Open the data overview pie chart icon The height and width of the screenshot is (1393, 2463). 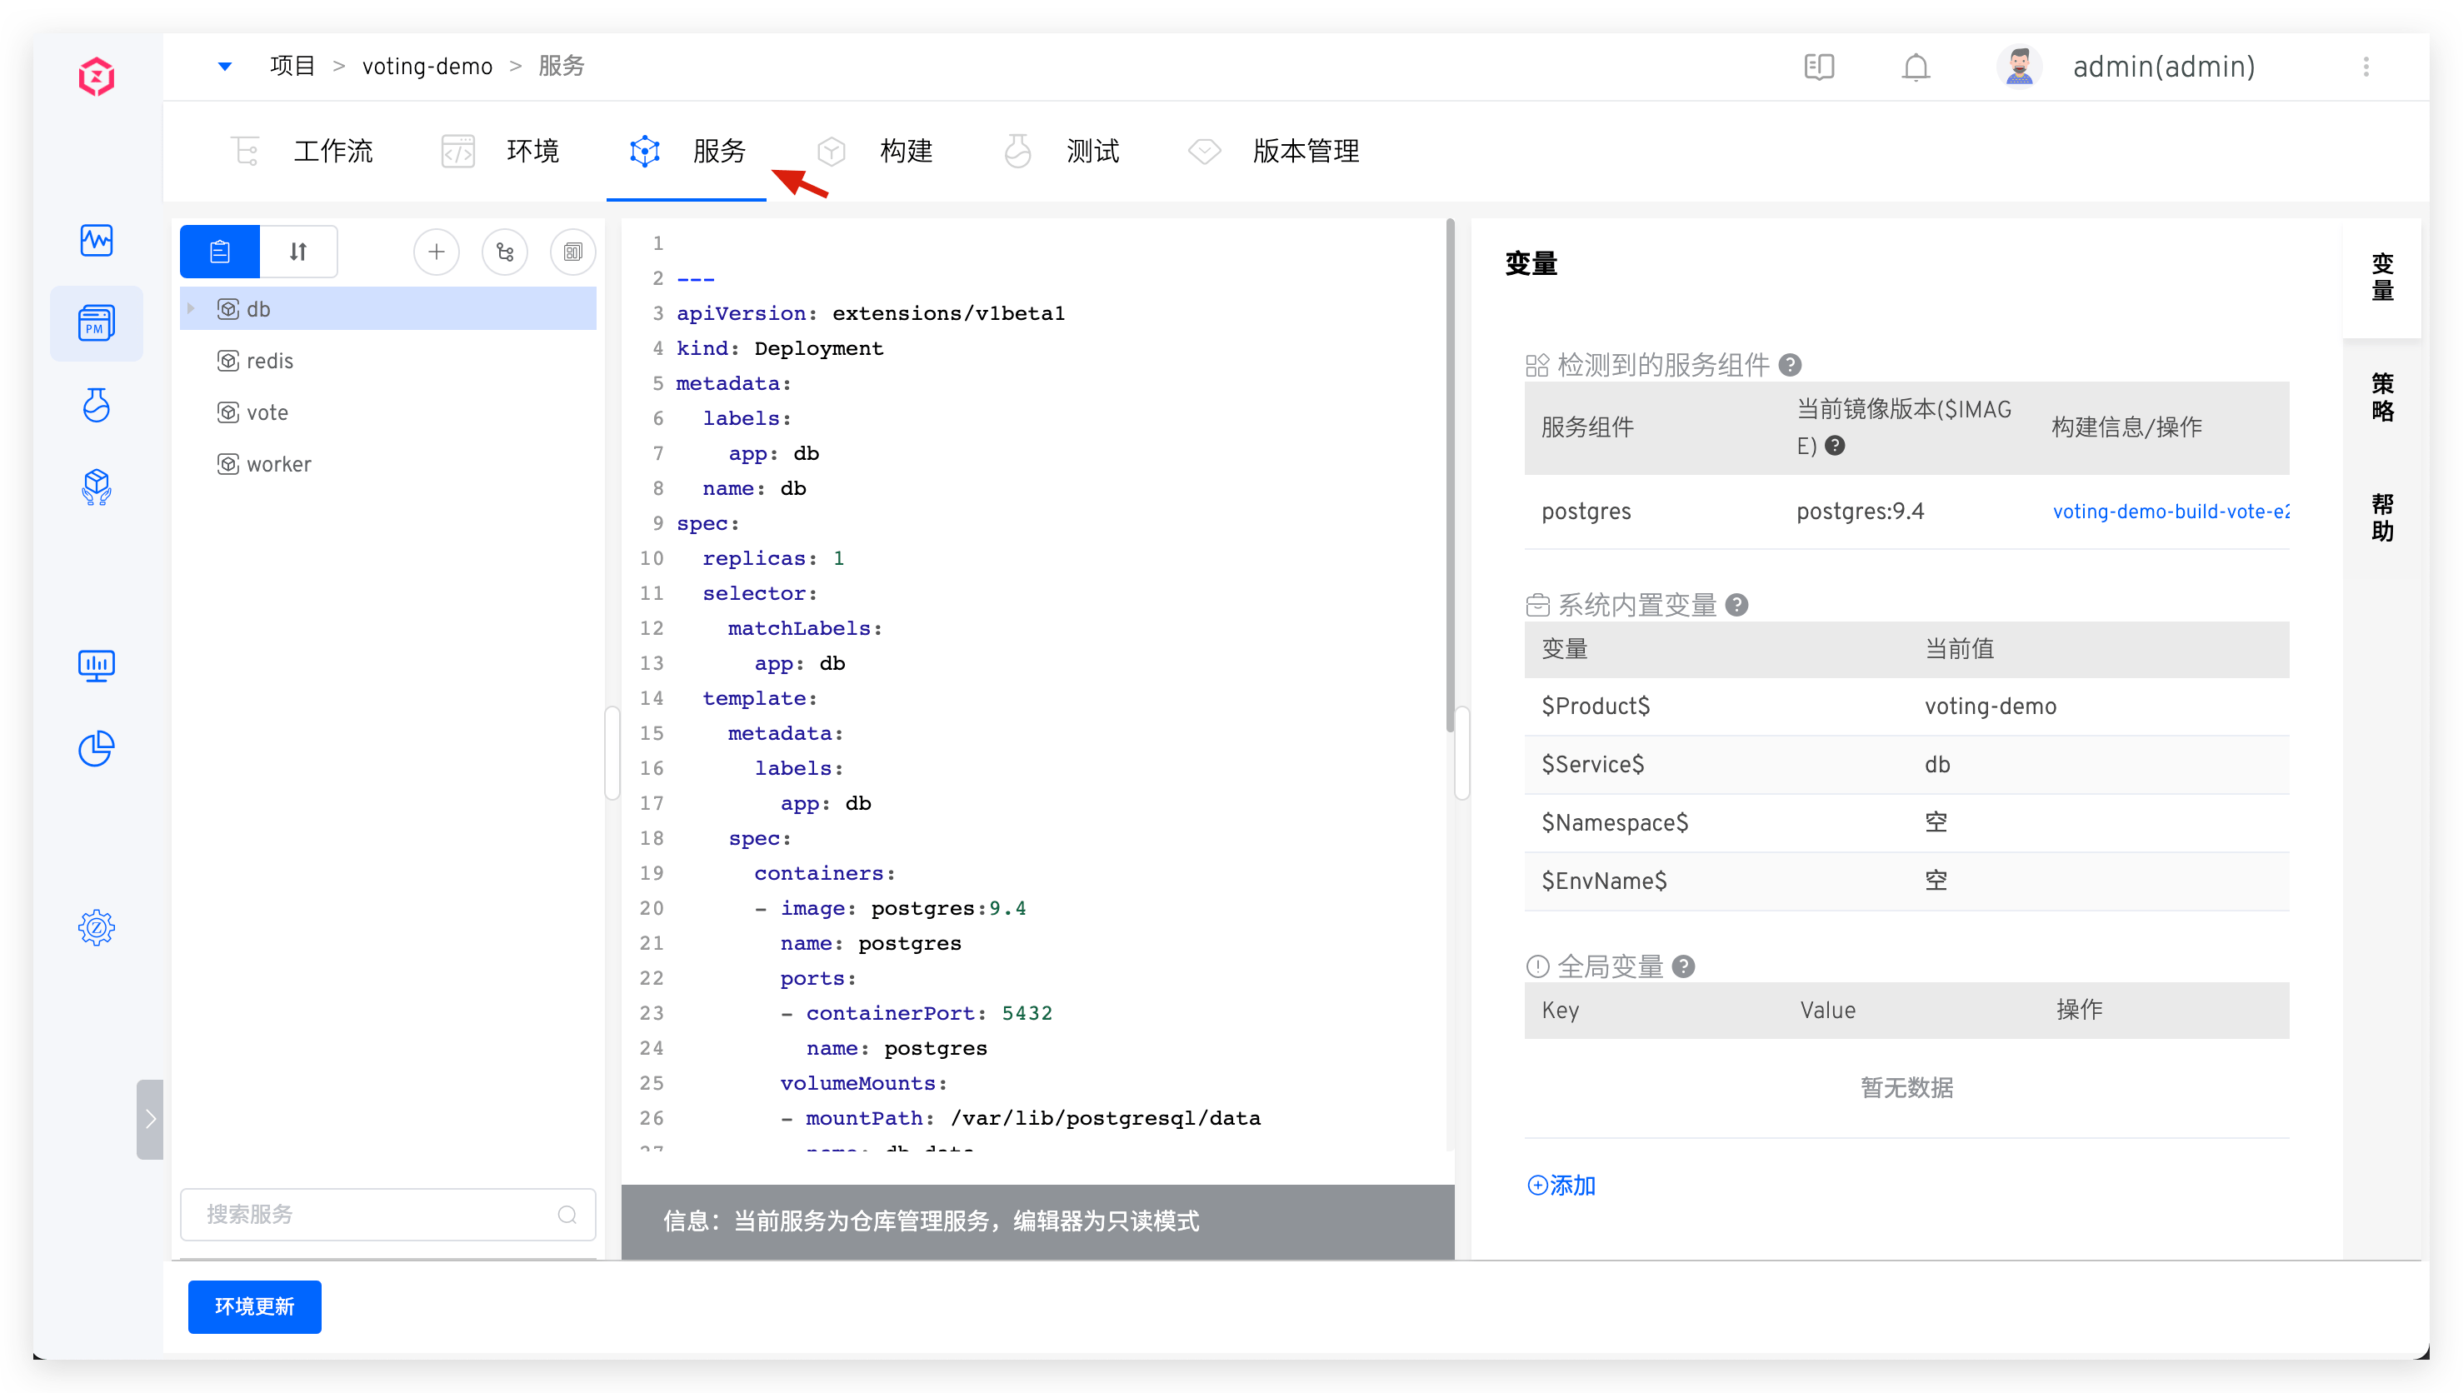point(97,748)
